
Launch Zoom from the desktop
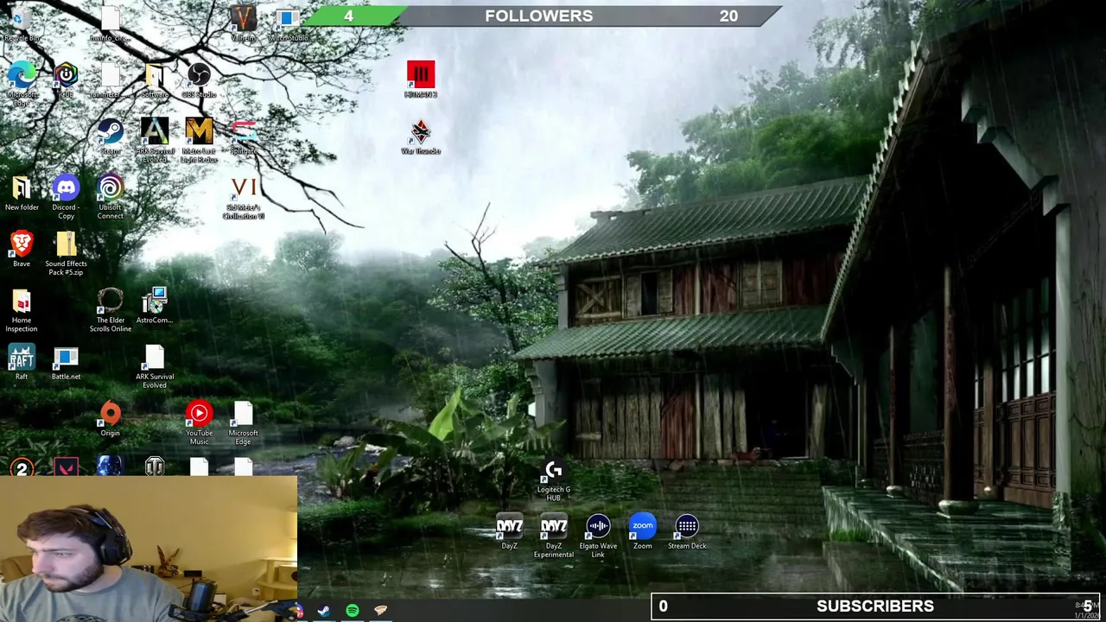coord(643,532)
